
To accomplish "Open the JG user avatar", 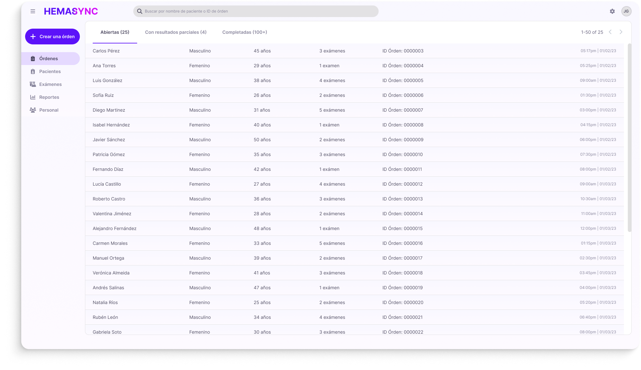I will tap(626, 11).
